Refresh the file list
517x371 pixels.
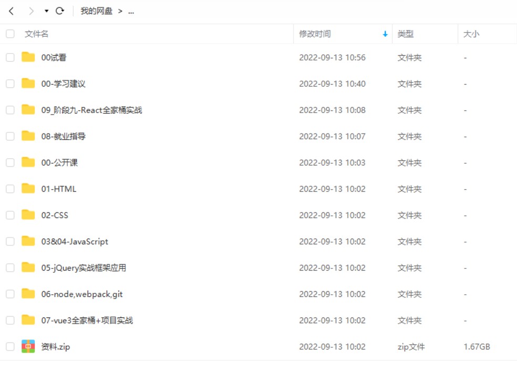tap(59, 11)
